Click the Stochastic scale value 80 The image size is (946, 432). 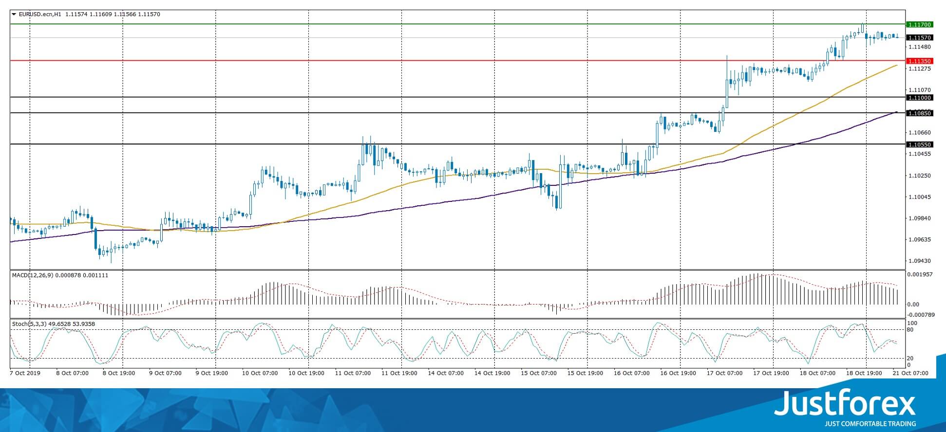(911, 330)
